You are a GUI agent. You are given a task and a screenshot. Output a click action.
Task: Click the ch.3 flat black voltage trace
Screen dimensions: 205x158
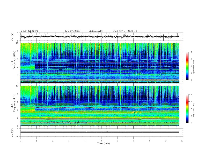tap(100, 132)
